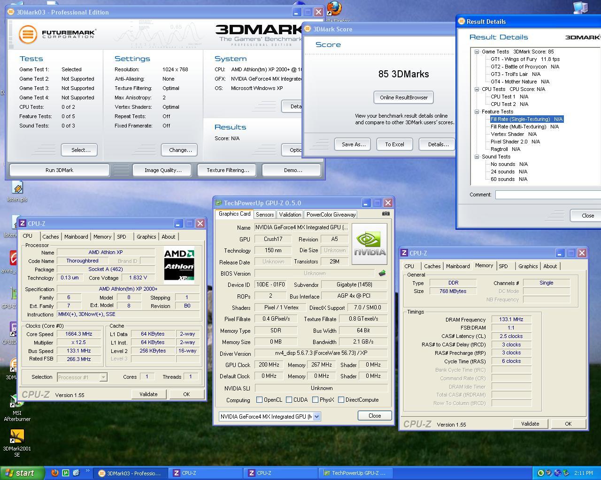Screen dimensions: 601x480
Task: Switch to TechPowerUp GPU-Z taskbar button
Action: coord(356,473)
